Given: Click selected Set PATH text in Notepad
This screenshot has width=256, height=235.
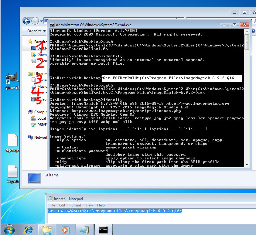Looking at the screenshot, I should point(115,211).
